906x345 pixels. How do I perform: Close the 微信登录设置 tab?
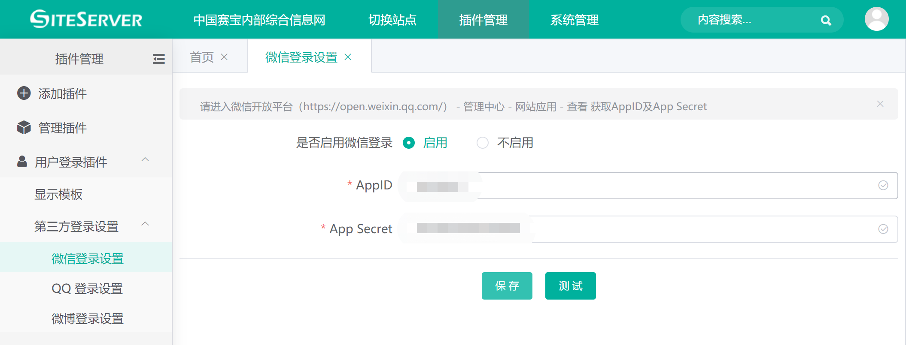pyautogui.click(x=348, y=57)
